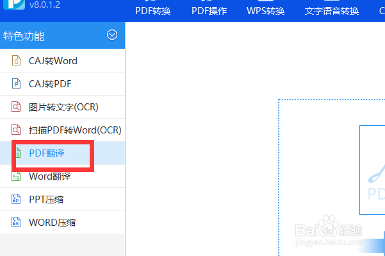
Task: Choose CAJ转PDF from the sidebar
Action: click(x=62, y=84)
